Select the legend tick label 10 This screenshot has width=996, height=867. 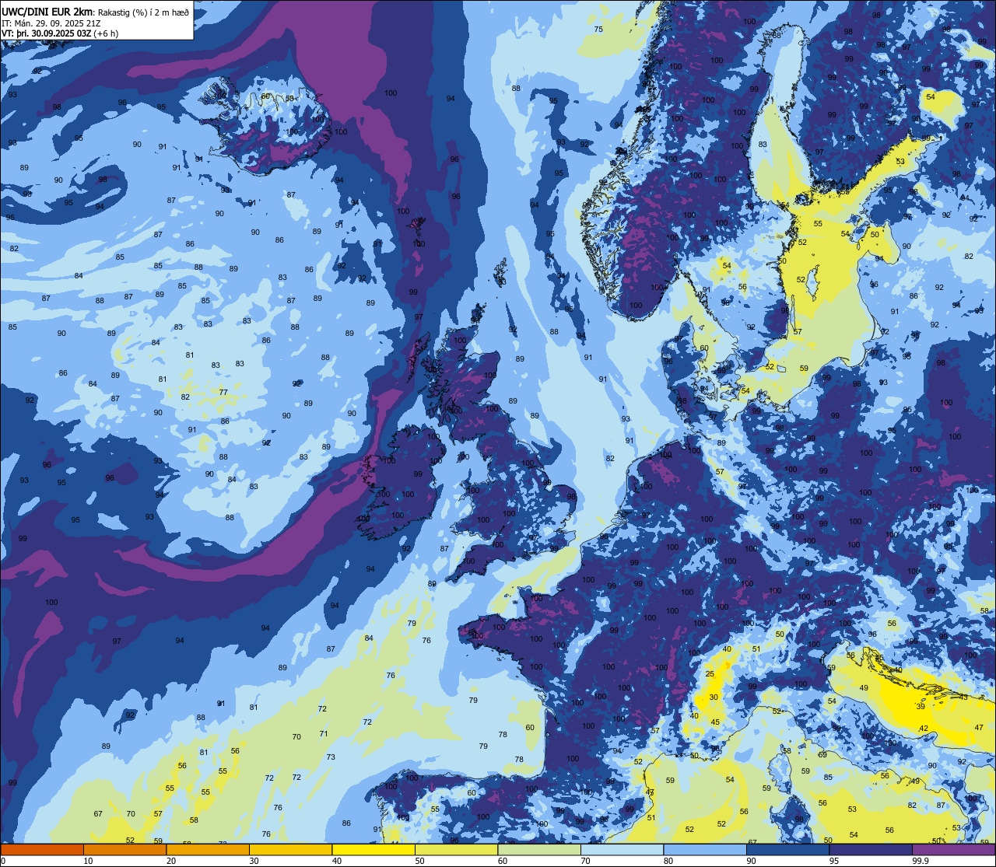pyautogui.click(x=88, y=861)
